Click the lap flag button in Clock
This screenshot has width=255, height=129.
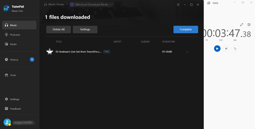(x=226, y=48)
